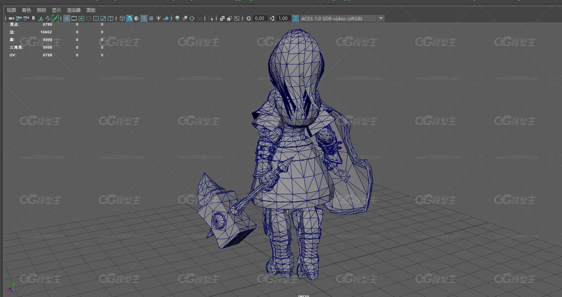Click the Depth of Field icon

tap(200, 18)
